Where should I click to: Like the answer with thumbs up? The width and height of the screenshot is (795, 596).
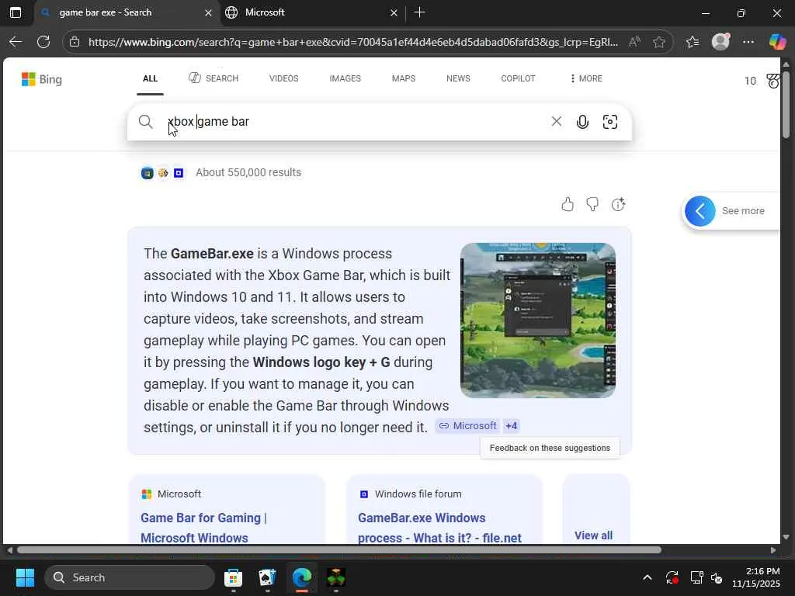click(x=568, y=204)
